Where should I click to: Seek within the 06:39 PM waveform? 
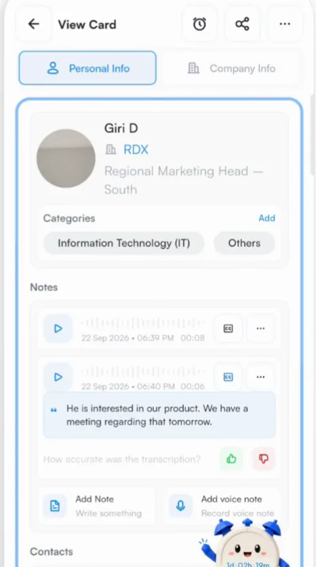[x=143, y=323]
